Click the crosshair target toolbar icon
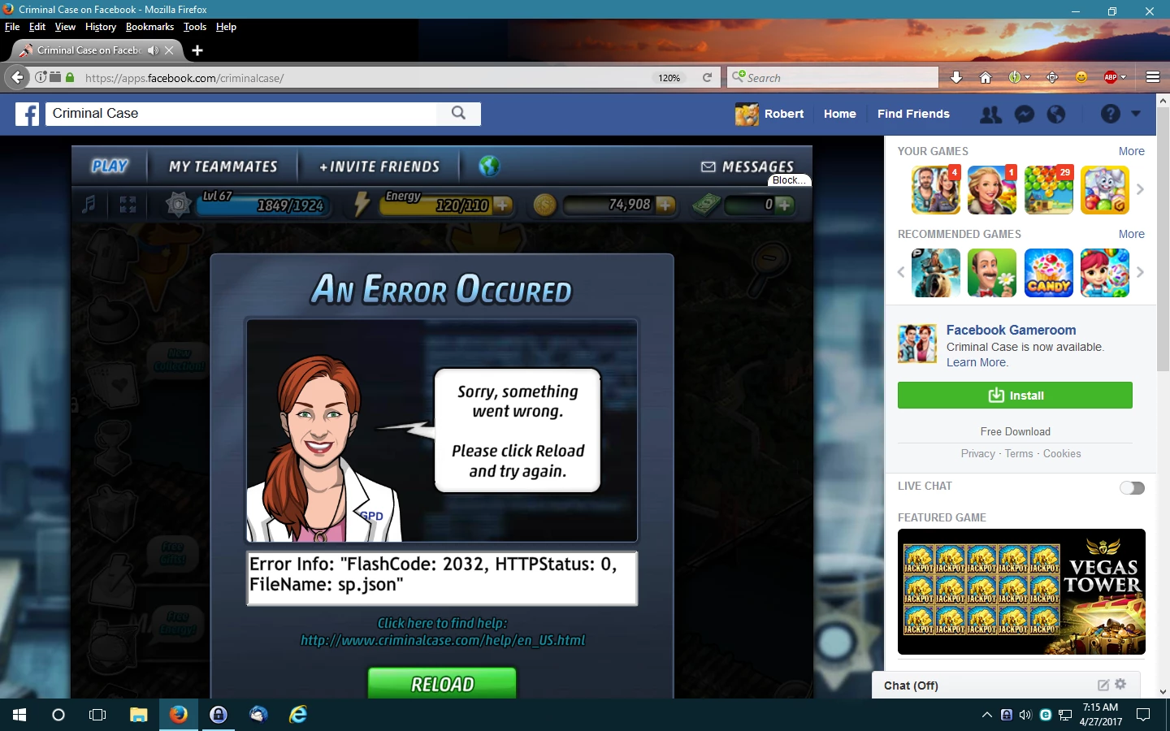The height and width of the screenshot is (731, 1170). pyautogui.click(x=1052, y=77)
